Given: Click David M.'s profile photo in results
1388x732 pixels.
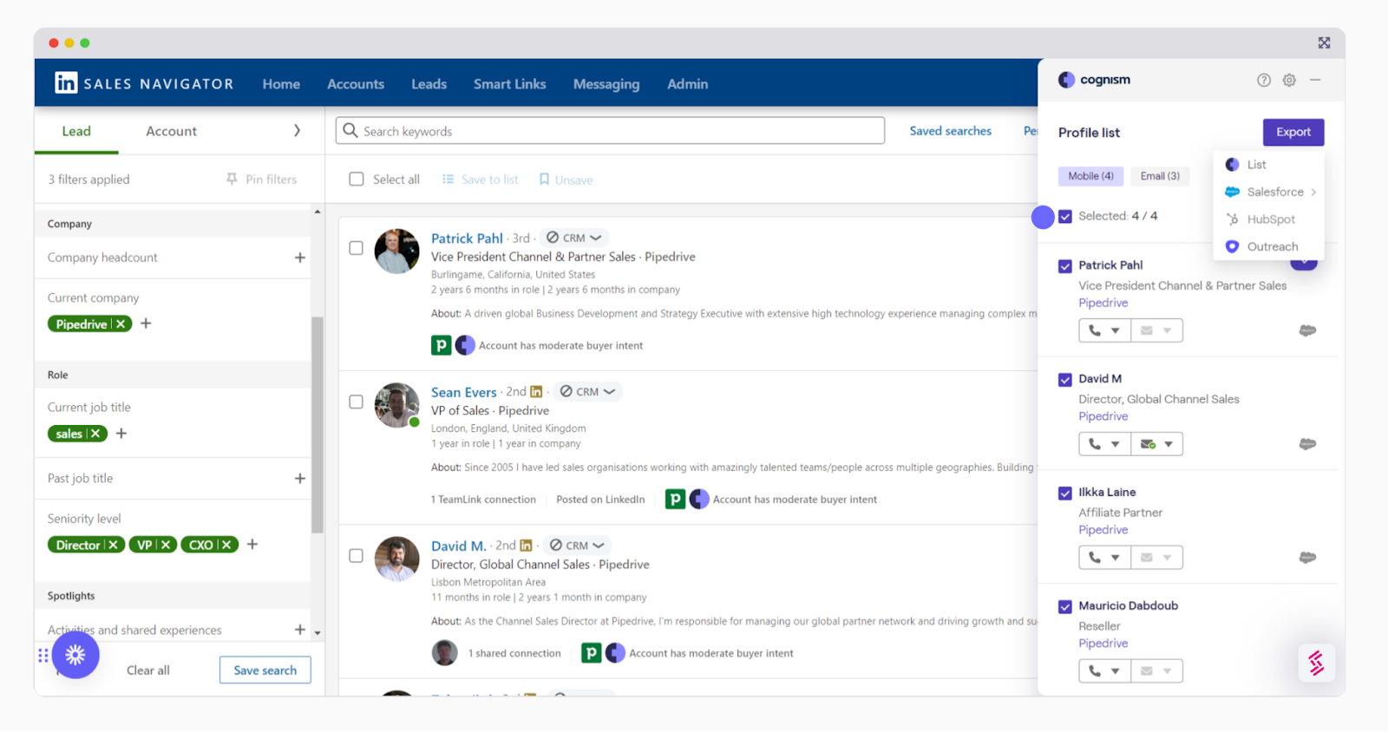Looking at the screenshot, I should pos(397,559).
